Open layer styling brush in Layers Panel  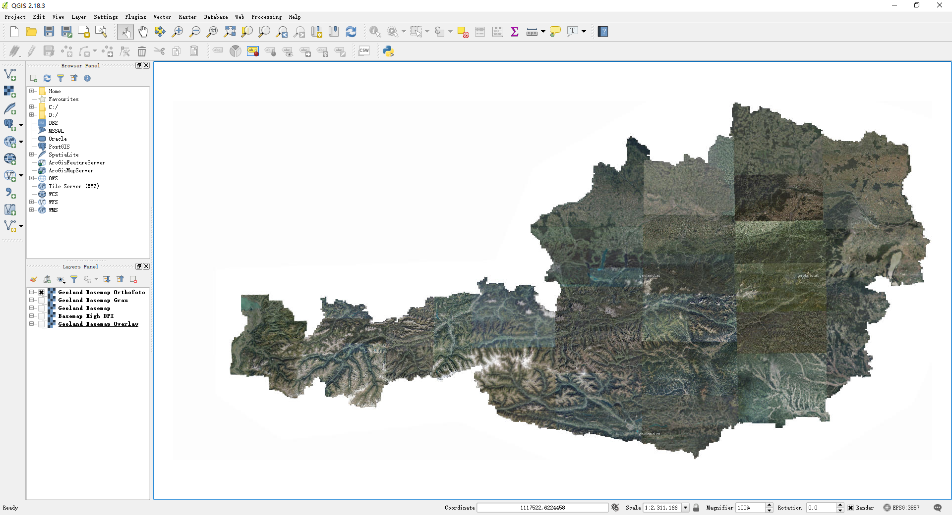coord(34,279)
